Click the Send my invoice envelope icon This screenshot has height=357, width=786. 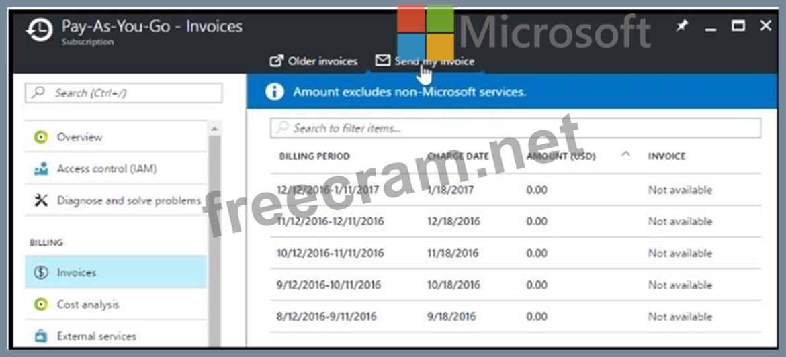pos(382,60)
